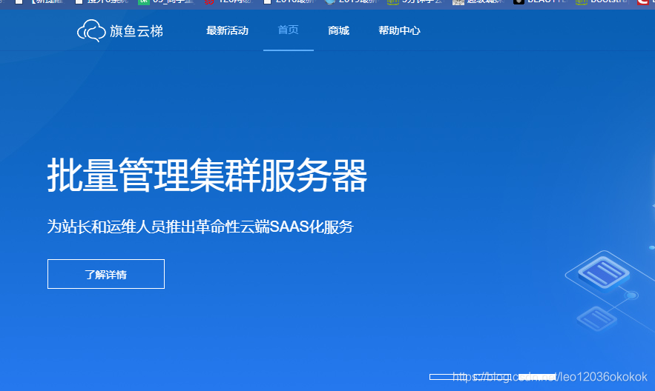Switch to the second carousel slide indicator
The width and height of the screenshot is (655, 391).
493,377
